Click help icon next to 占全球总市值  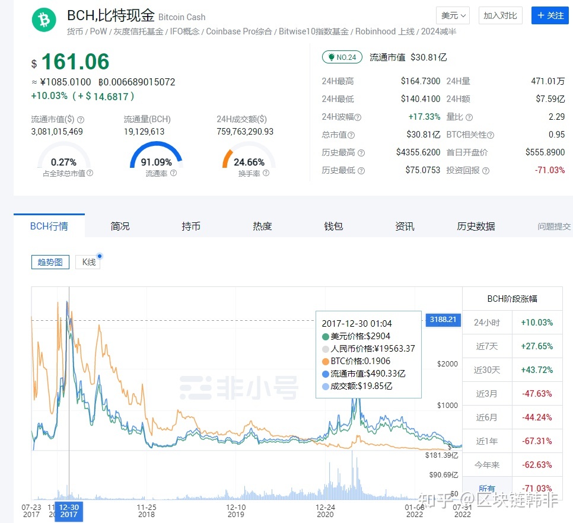[x=90, y=173]
